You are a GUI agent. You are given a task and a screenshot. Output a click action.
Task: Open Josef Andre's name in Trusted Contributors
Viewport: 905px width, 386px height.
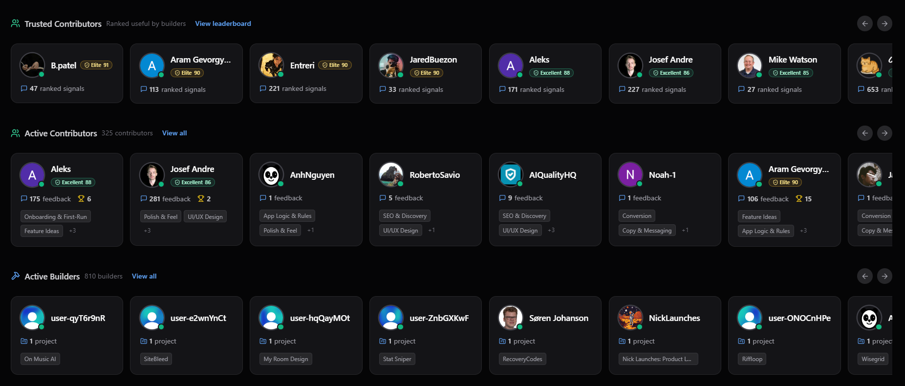(670, 60)
